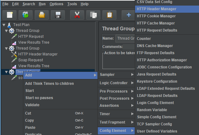Click the pipette icon beside HTTP Request
Viewport: 199px width, 135px height.
(14, 37)
